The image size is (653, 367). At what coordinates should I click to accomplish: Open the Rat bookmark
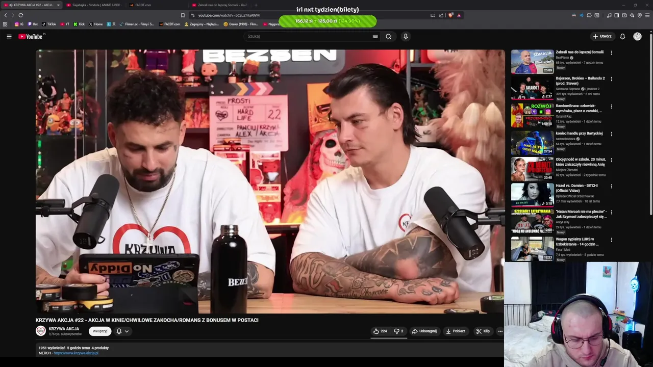pos(33,24)
